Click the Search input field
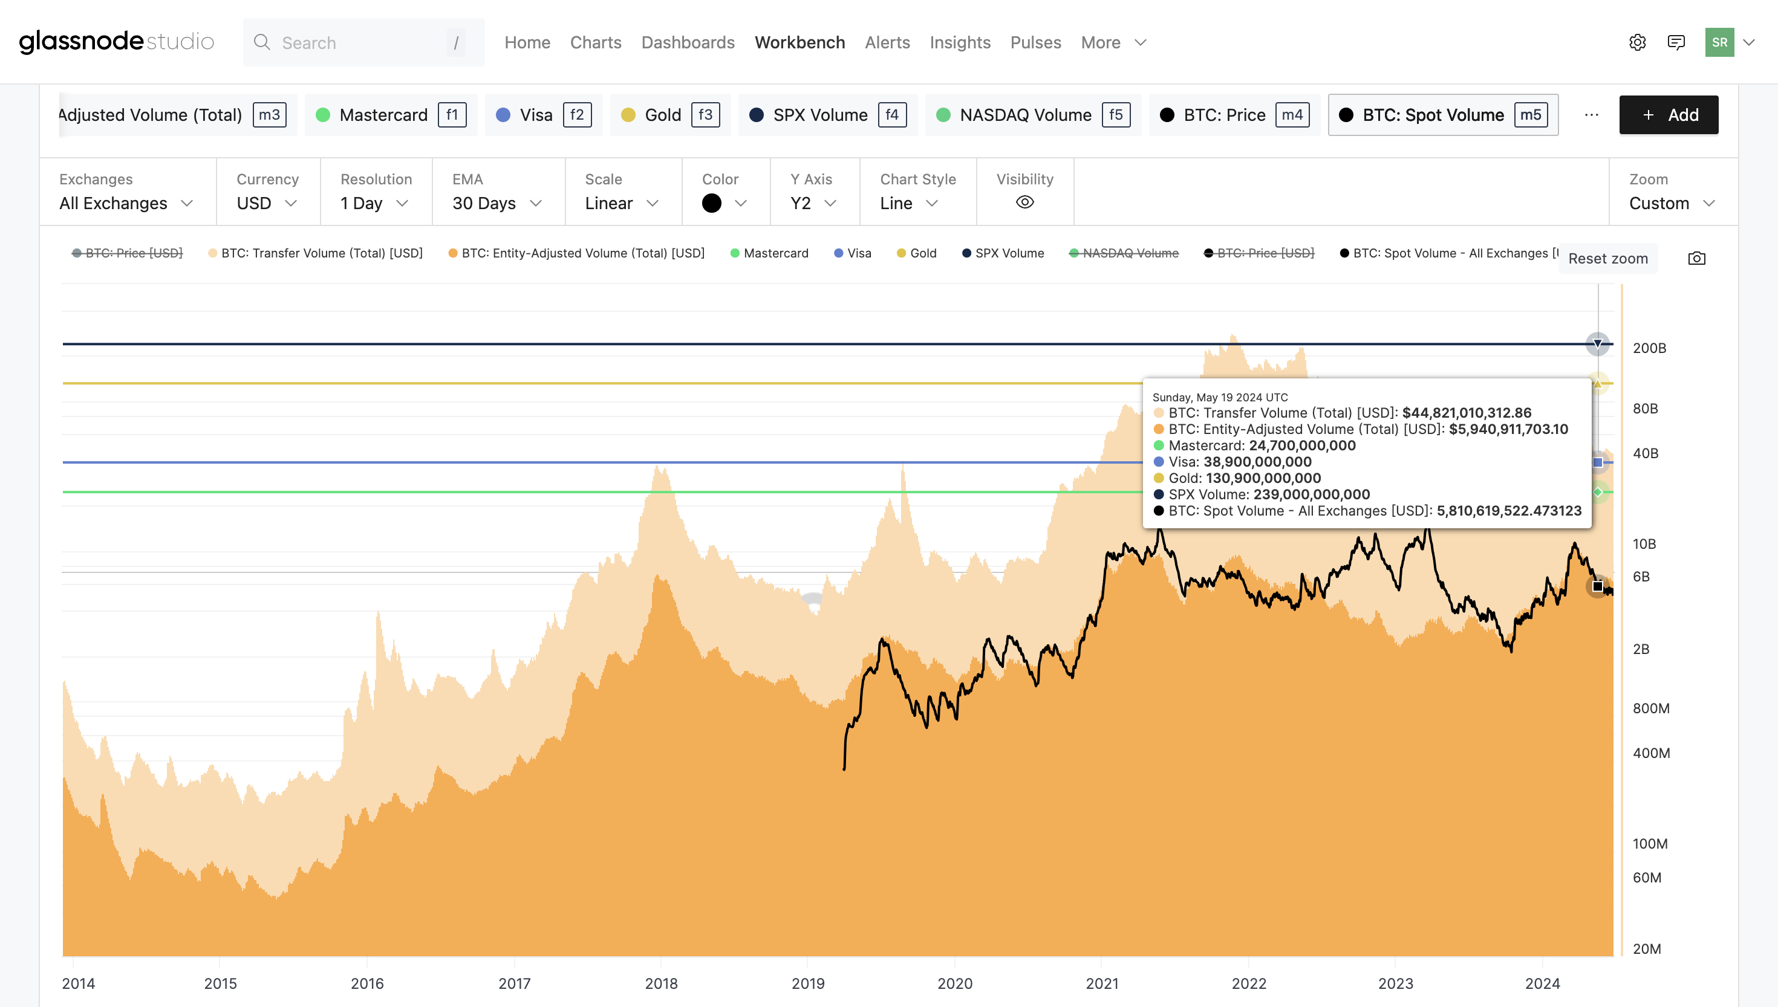Image resolution: width=1778 pixels, height=1007 pixels. pos(358,42)
